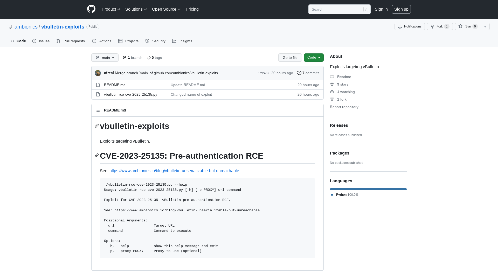Expand the Product menu
The height and width of the screenshot is (280, 498).
point(111,9)
